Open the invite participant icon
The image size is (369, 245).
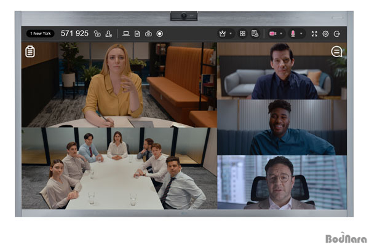click(108, 34)
